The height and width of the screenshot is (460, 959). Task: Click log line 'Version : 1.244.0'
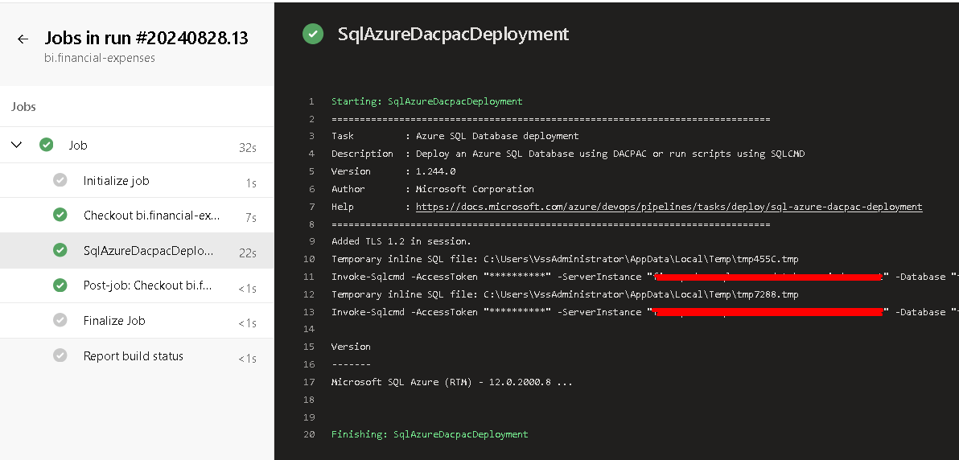393,171
